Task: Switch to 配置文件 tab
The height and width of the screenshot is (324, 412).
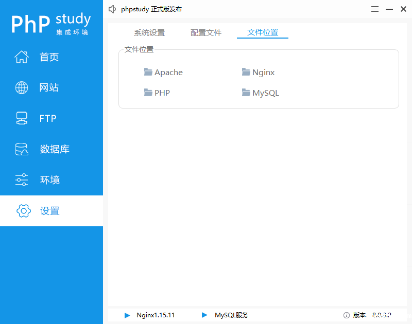Action: click(206, 32)
